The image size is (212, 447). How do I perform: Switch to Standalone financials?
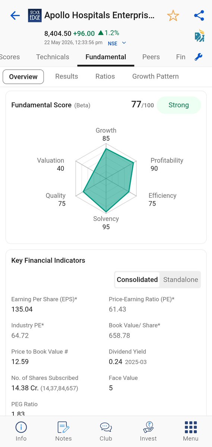(181, 279)
